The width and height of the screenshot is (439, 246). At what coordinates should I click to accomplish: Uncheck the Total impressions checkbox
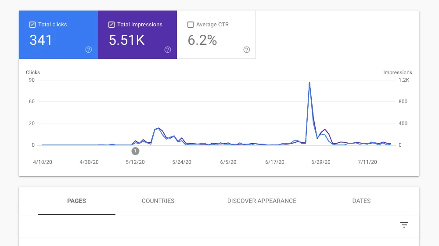(112, 25)
